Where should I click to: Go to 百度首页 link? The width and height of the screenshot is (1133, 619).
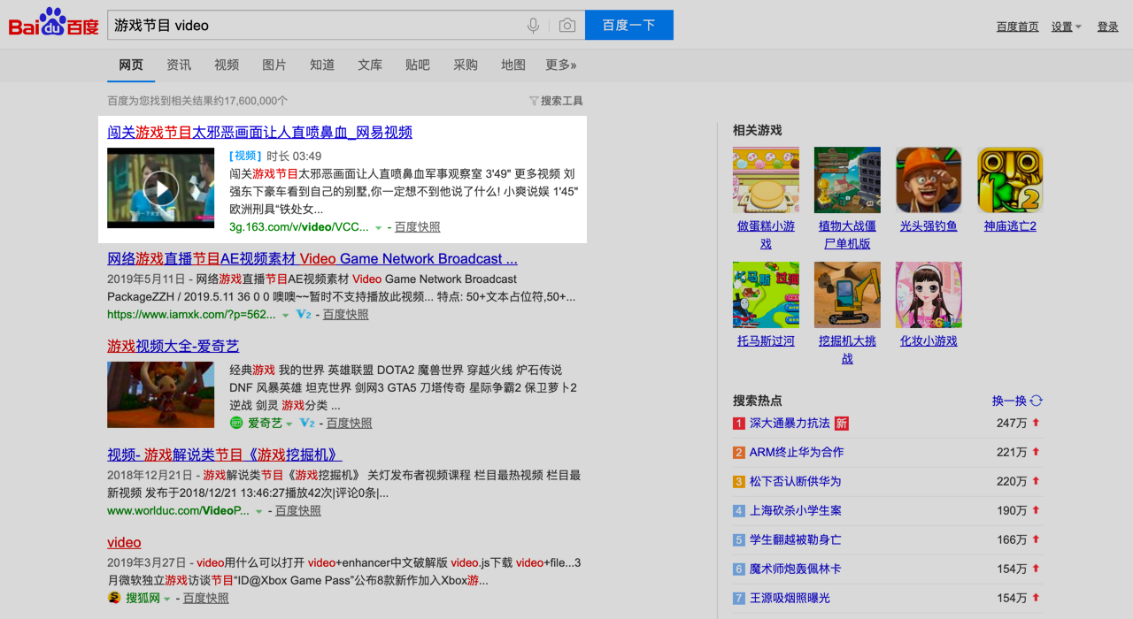click(1018, 27)
